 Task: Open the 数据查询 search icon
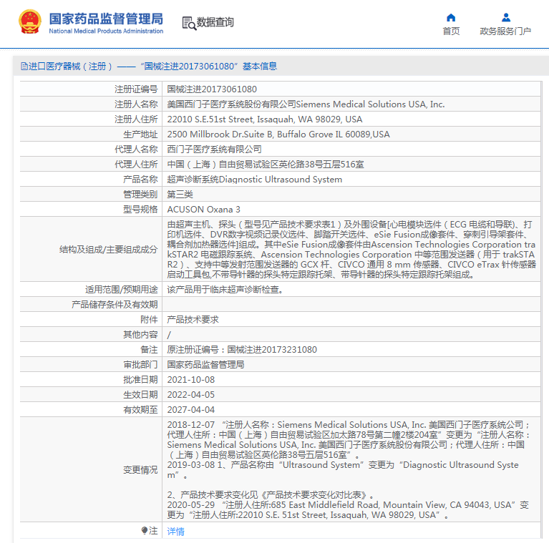[189, 23]
